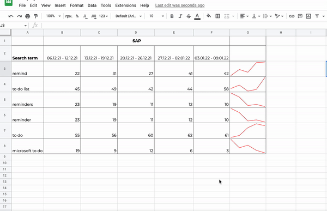Select column A header
The image size is (327, 211).
pyautogui.click(x=28, y=33)
